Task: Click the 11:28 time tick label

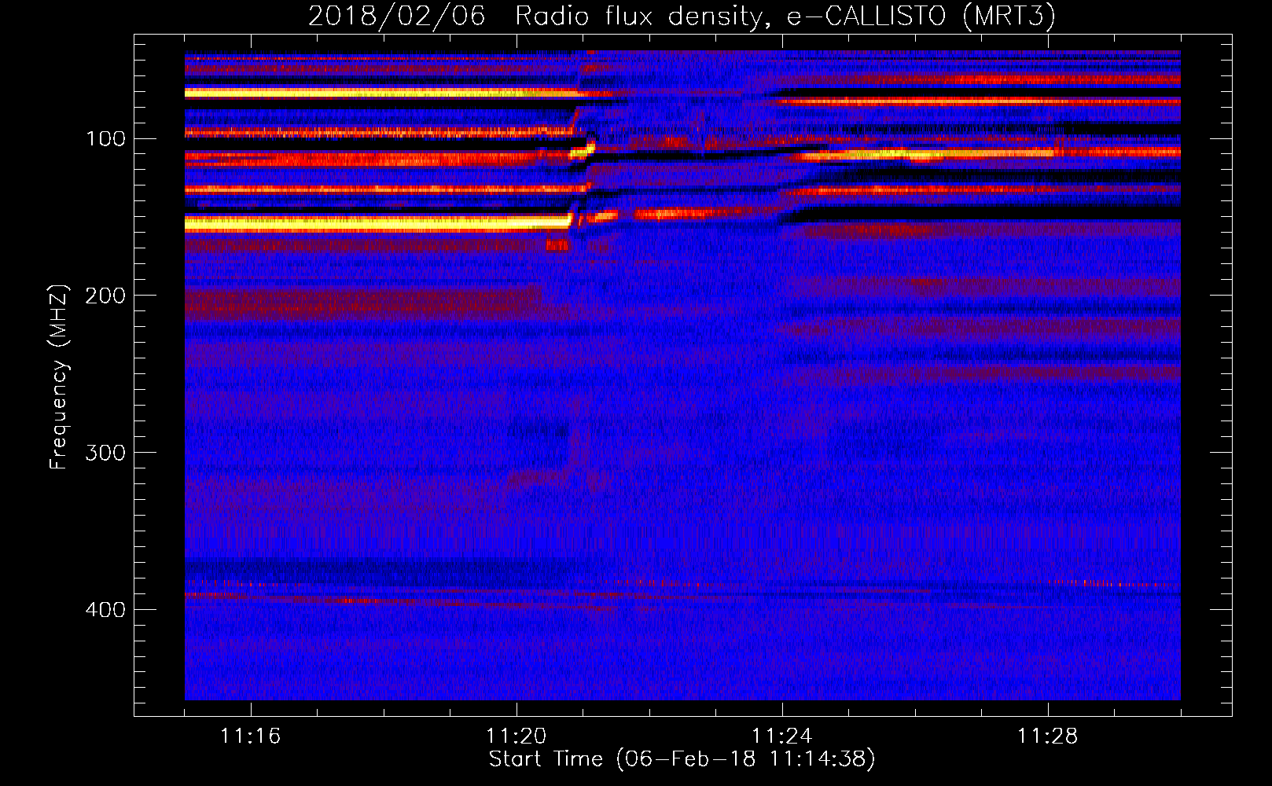Action: point(1048,736)
